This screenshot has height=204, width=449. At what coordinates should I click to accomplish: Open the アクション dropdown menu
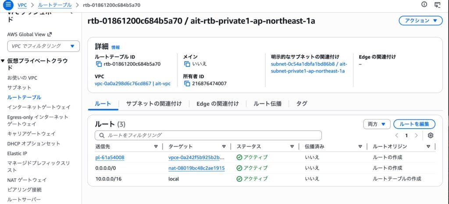click(x=420, y=21)
